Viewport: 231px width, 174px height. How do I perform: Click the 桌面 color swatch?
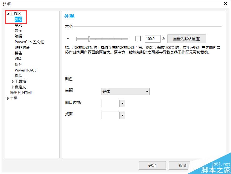(110, 115)
